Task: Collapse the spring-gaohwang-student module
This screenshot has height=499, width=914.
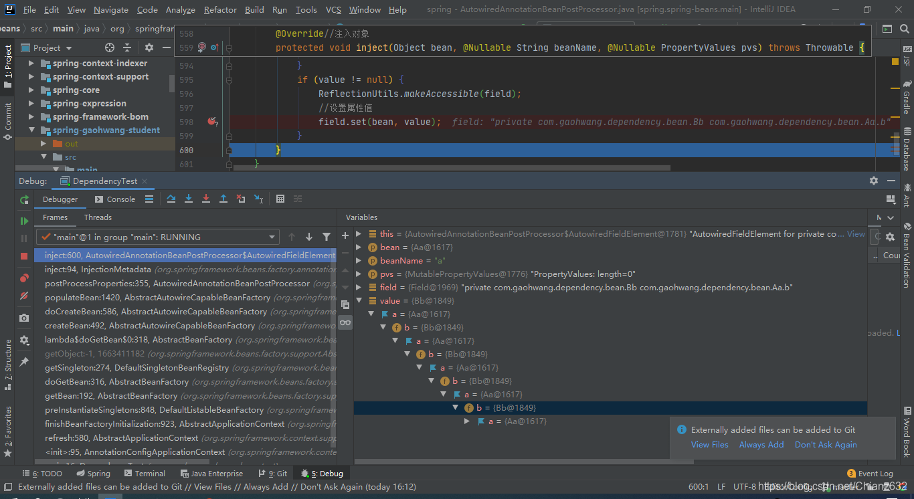Action: pos(31,130)
